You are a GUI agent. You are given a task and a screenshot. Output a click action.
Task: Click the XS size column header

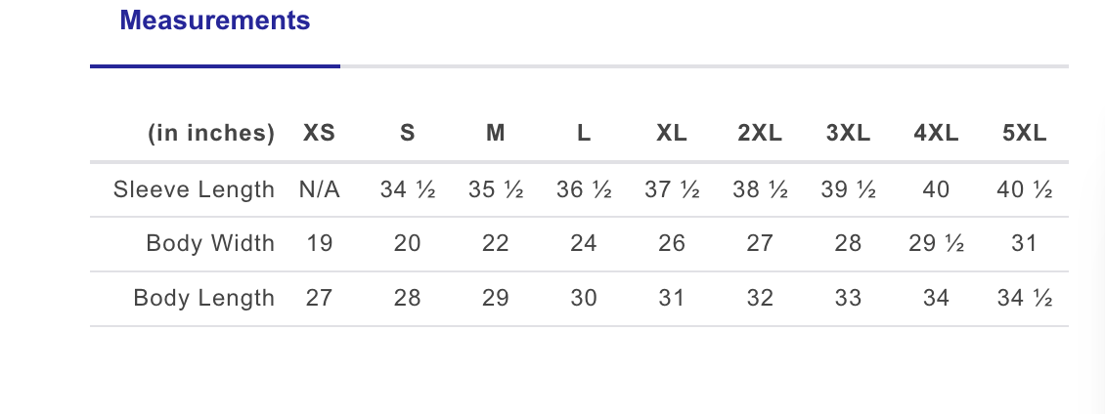click(x=320, y=134)
